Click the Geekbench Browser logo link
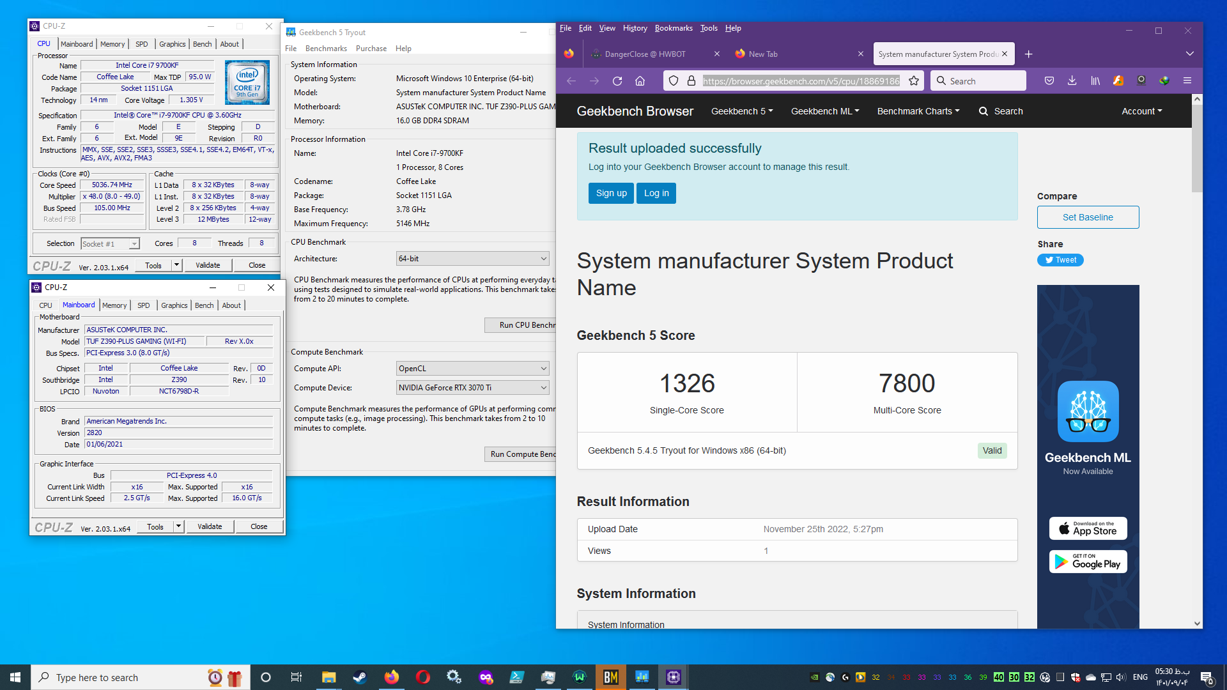The image size is (1227, 690). click(x=635, y=111)
